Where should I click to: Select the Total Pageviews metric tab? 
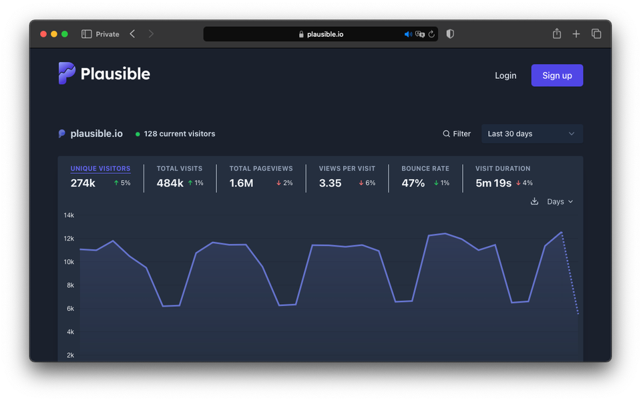[x=261, y=176]
